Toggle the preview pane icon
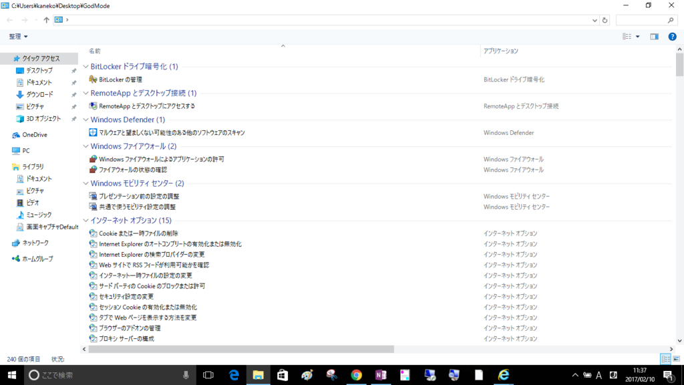Viewport: 684px width, 385px height. (x=655, y=37)
